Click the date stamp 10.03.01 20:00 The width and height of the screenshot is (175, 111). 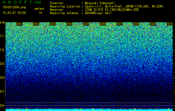point(14,13)
